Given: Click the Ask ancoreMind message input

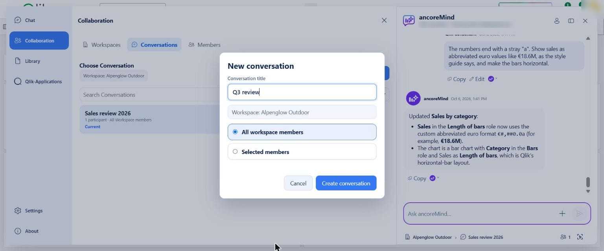Looking at the screenshot, I should [480, 214].
